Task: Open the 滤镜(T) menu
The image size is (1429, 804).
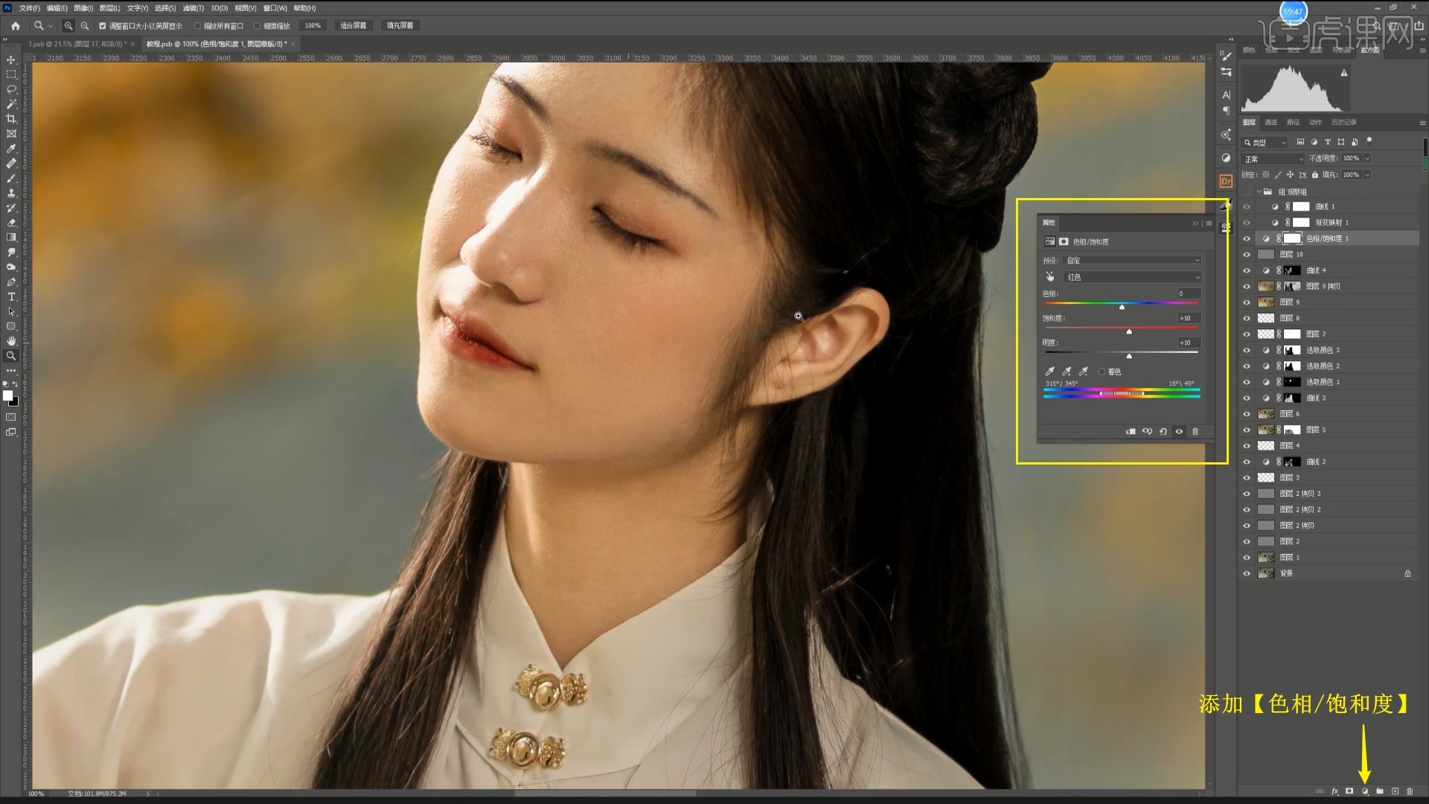Action: pyautogui.click(x=193, y=8)
